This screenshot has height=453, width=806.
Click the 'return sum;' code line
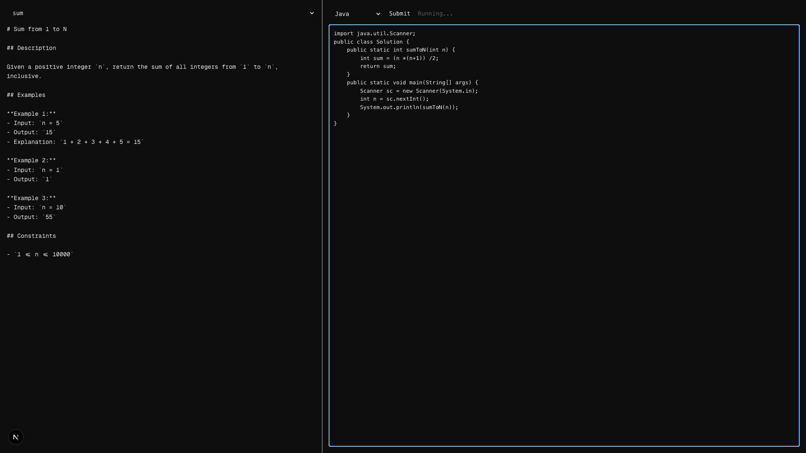click(378, 66)
